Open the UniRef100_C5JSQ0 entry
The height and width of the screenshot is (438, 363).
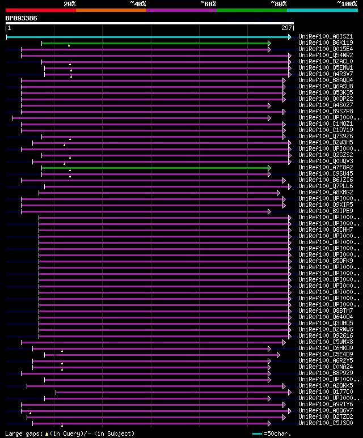click(326, 423)
